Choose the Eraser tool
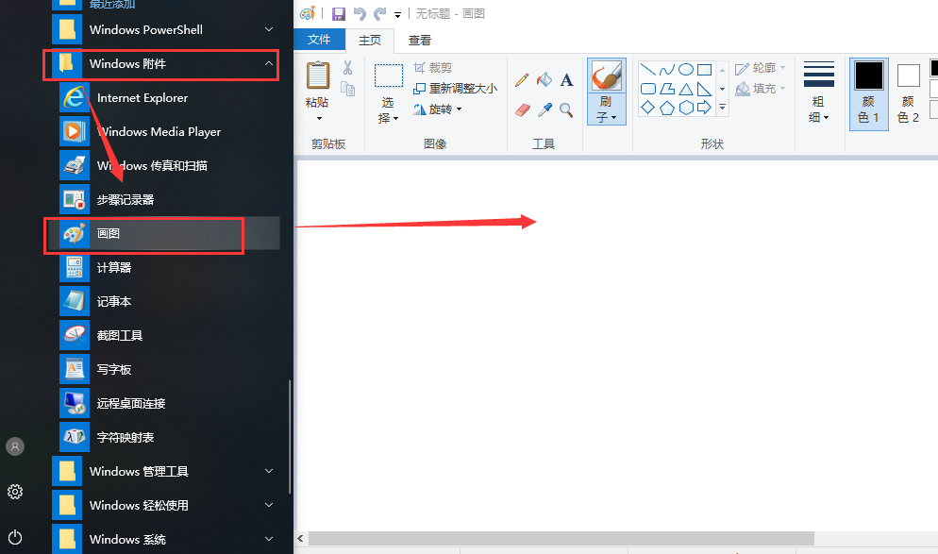 tap(523, 110)
